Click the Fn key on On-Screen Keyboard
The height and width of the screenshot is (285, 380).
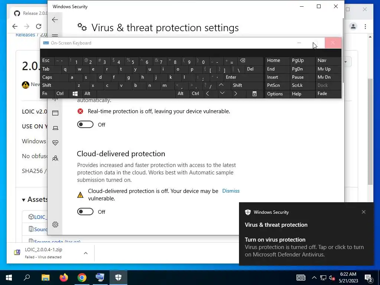pos(47,94)
